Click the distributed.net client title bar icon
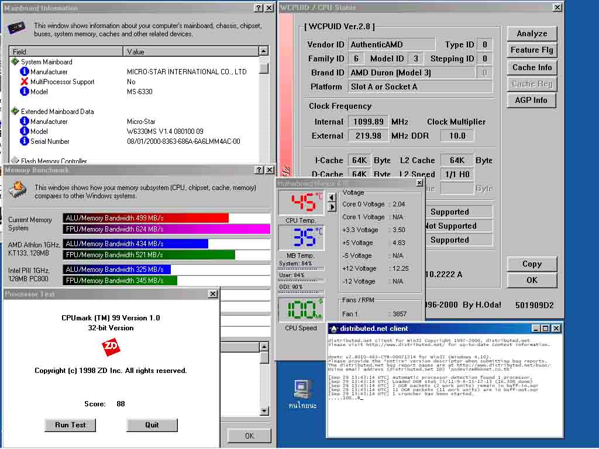Image resolution: width=599 pixels, height=449 pixels. click(333, 329)
